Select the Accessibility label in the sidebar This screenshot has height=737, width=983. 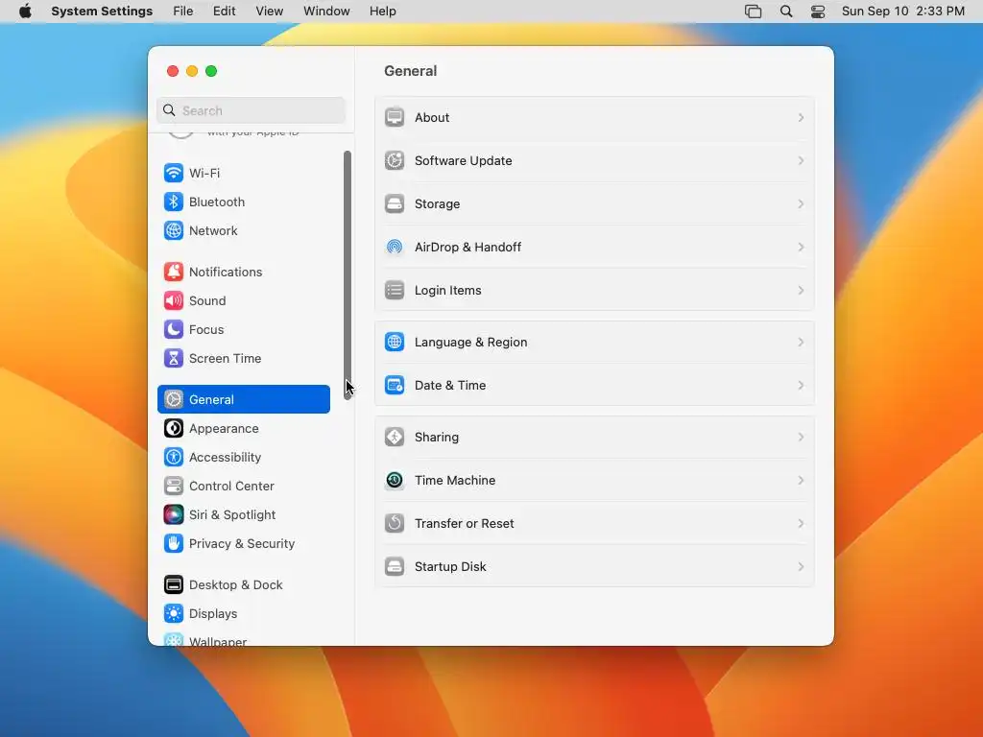tap(225, 458)
